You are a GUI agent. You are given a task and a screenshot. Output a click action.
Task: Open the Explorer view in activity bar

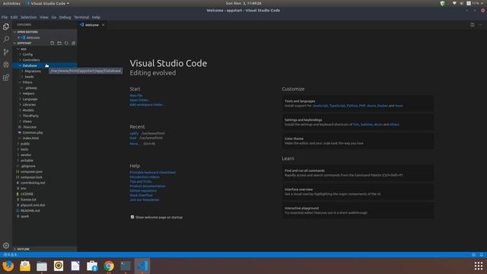pyautogui.click(x=6, y=27)
